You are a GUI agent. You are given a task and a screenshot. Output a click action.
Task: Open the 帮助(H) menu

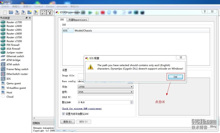tap(75, 6)
